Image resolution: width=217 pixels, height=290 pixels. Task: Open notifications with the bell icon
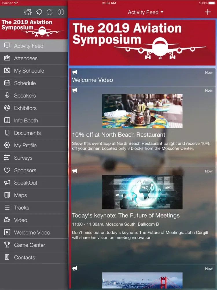pyautogui.click(x=39, y=12)
